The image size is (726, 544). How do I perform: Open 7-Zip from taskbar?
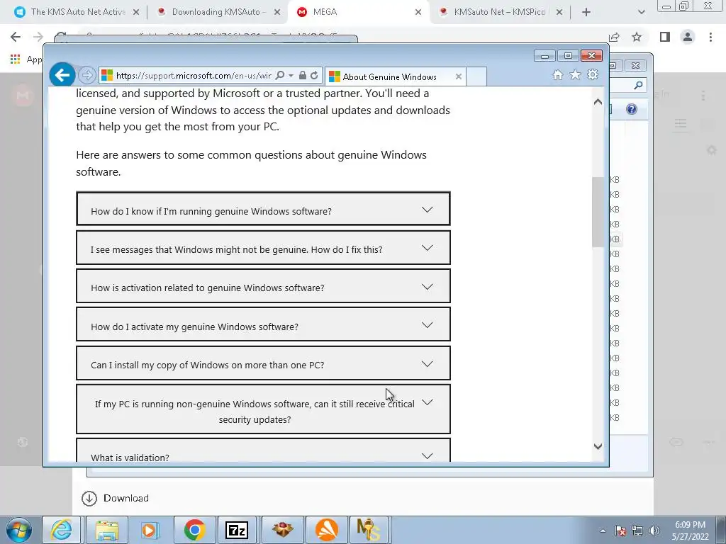point(237,530)
